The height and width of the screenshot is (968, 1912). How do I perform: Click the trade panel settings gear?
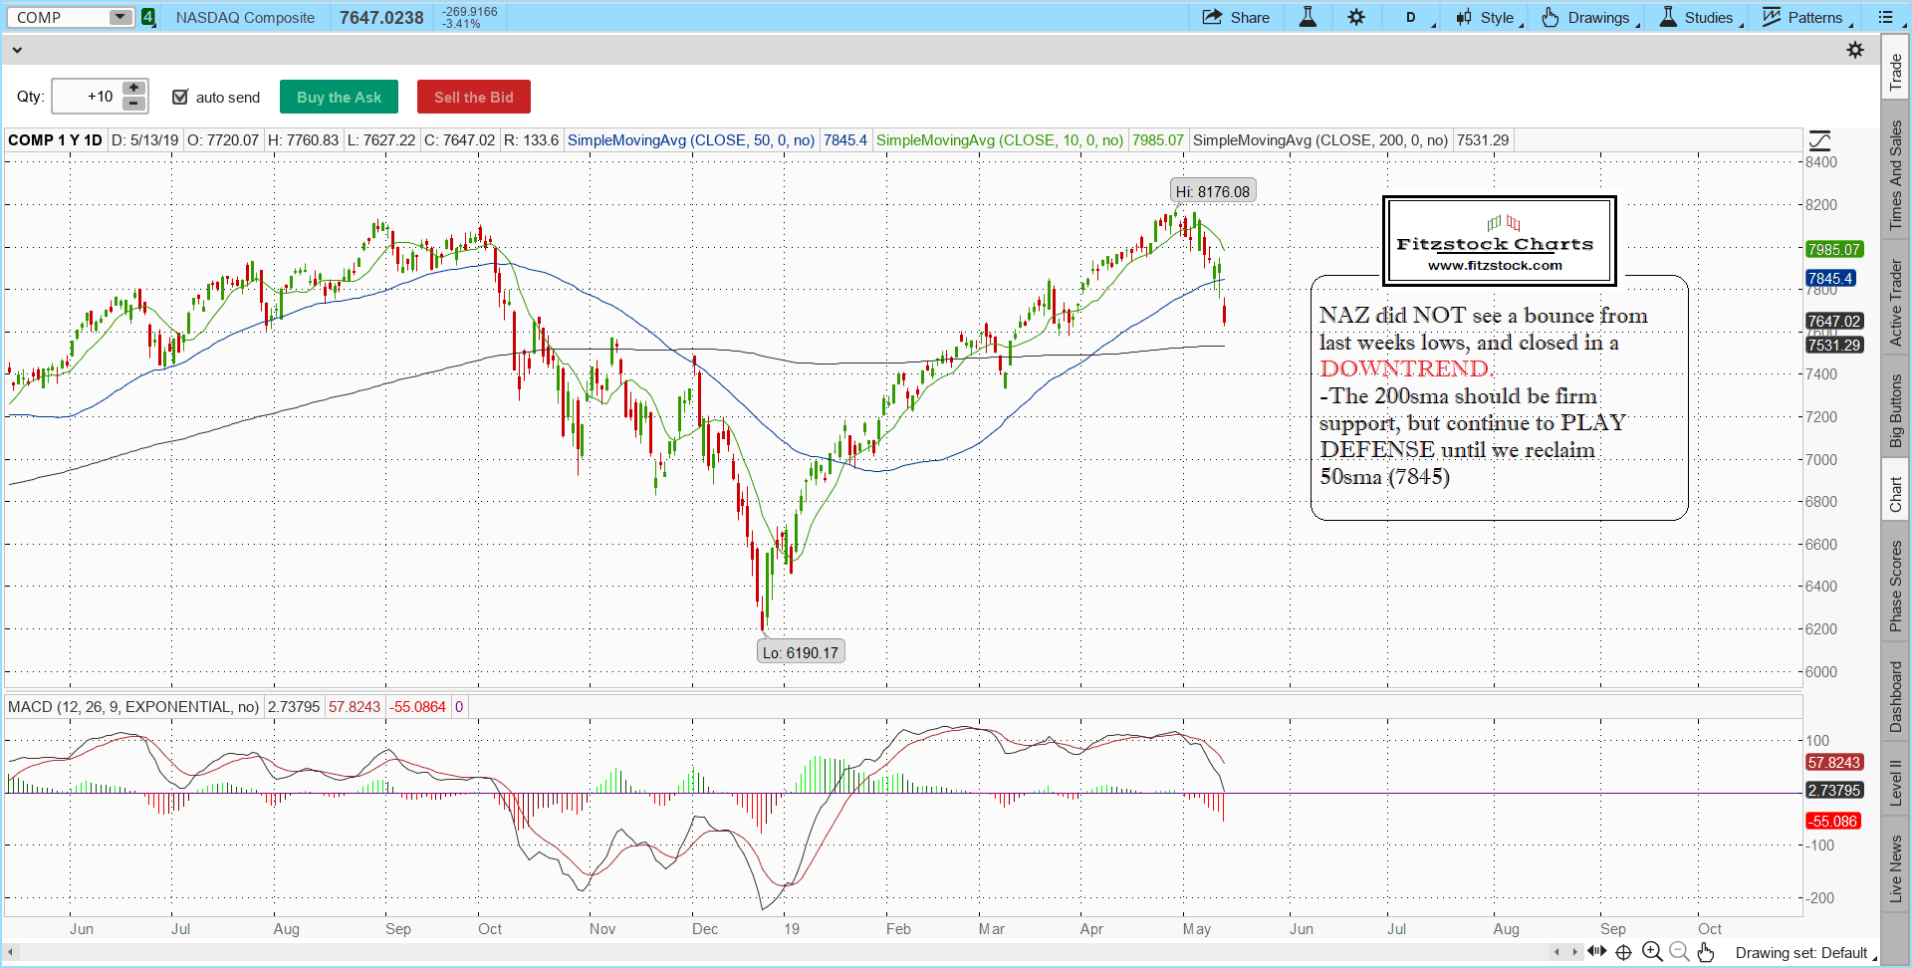1855,50
